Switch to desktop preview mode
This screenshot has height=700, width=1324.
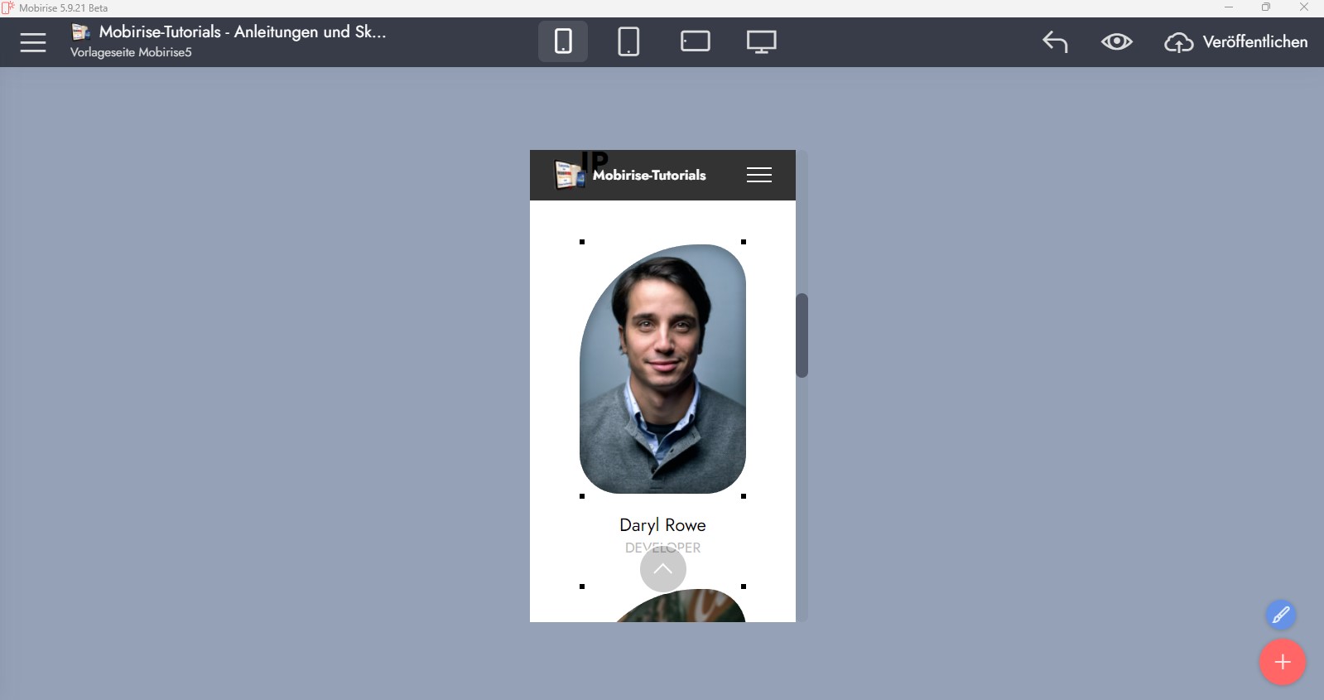click(762, 41)
